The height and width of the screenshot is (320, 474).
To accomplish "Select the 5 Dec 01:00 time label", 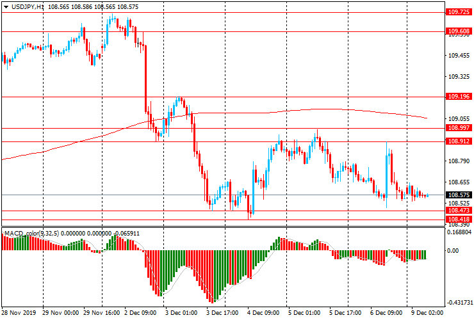I will pos(304,312).
